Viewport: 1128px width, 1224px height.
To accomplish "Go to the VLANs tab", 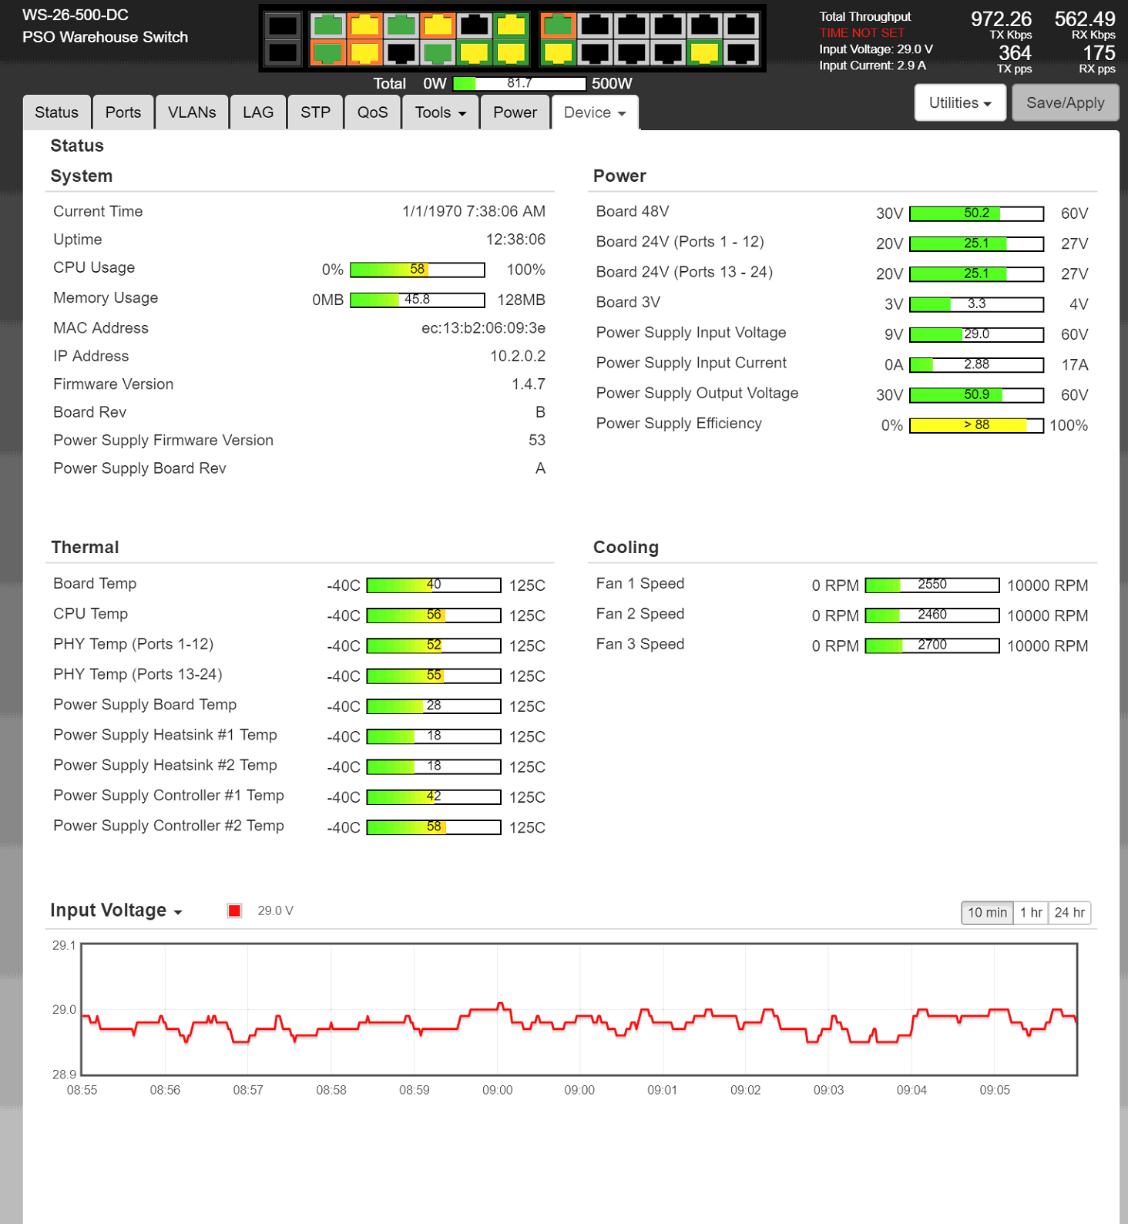I will coord(192,112).
